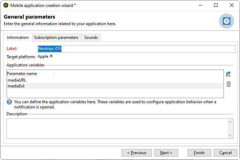Click the wizard application logo icon
Screen dimensions: 240x160
[x=226, y=21]
